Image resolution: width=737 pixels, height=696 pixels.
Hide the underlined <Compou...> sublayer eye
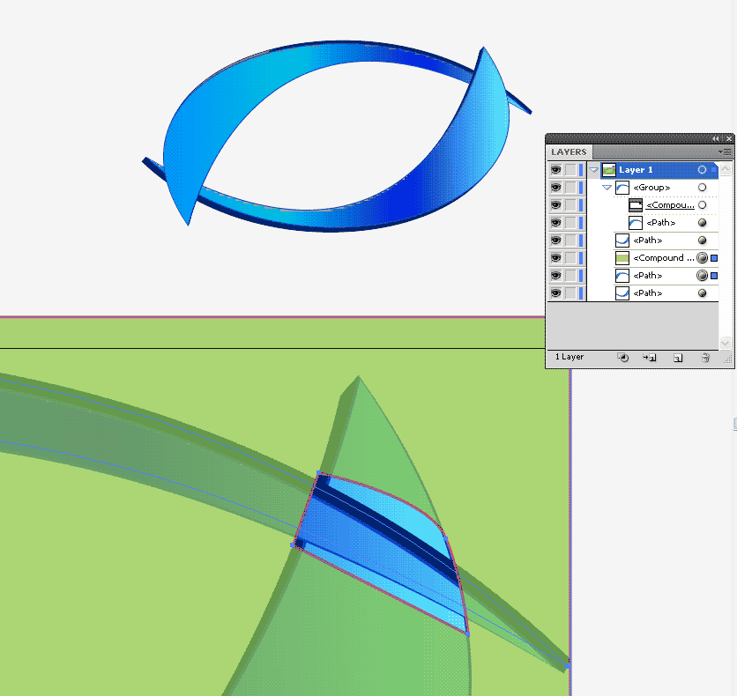555,204
